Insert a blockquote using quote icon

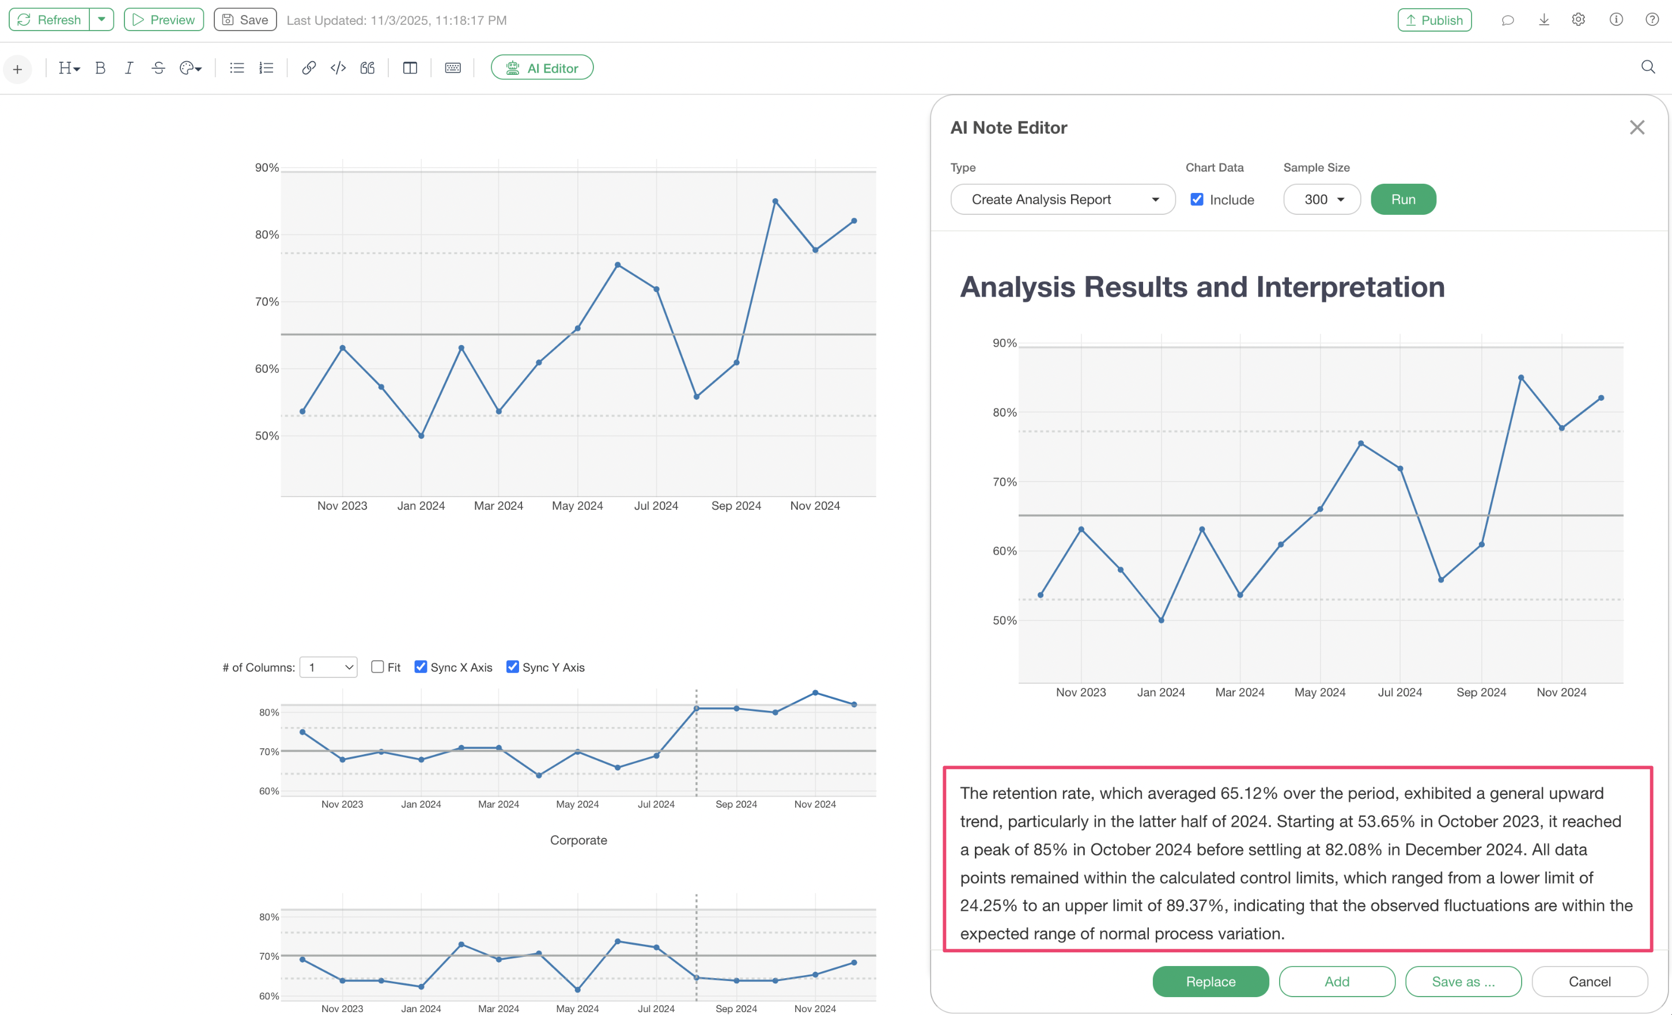[367, 68]
